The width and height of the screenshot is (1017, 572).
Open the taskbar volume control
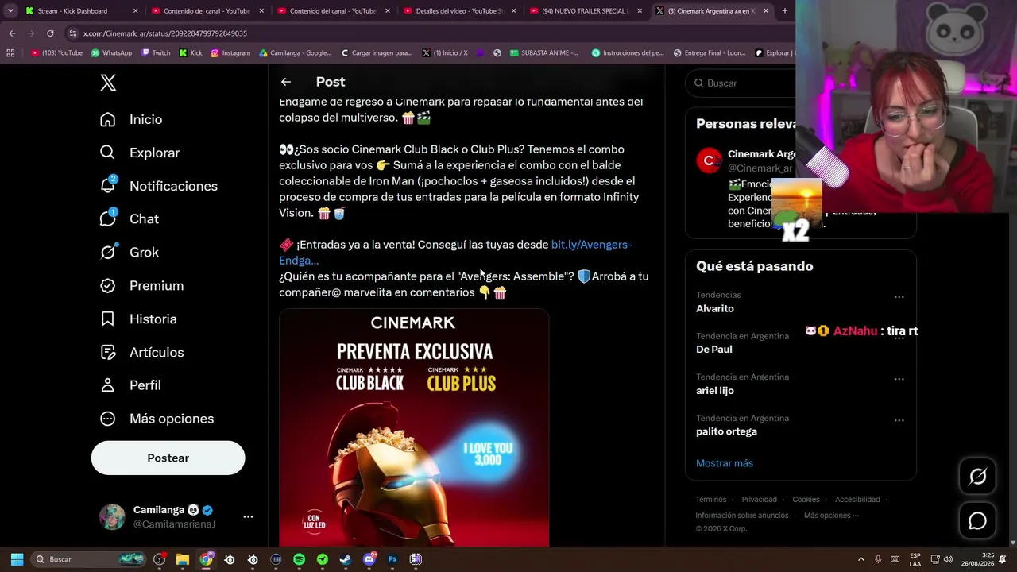[x=948, y=559]
